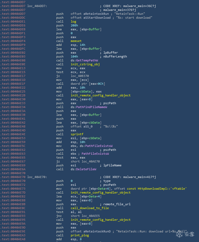Screen dimensions: 199x242
Task: Click the snowflake watermark logo
Action: [179, 234]
